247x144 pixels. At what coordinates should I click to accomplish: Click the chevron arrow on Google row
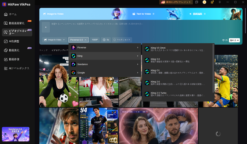138,73
